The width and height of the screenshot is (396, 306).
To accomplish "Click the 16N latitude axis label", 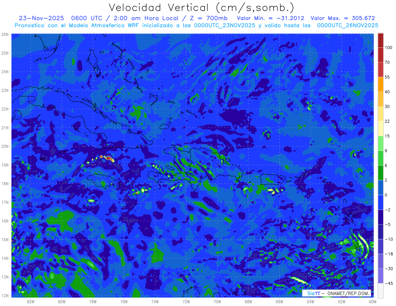I will click(5, 221).
